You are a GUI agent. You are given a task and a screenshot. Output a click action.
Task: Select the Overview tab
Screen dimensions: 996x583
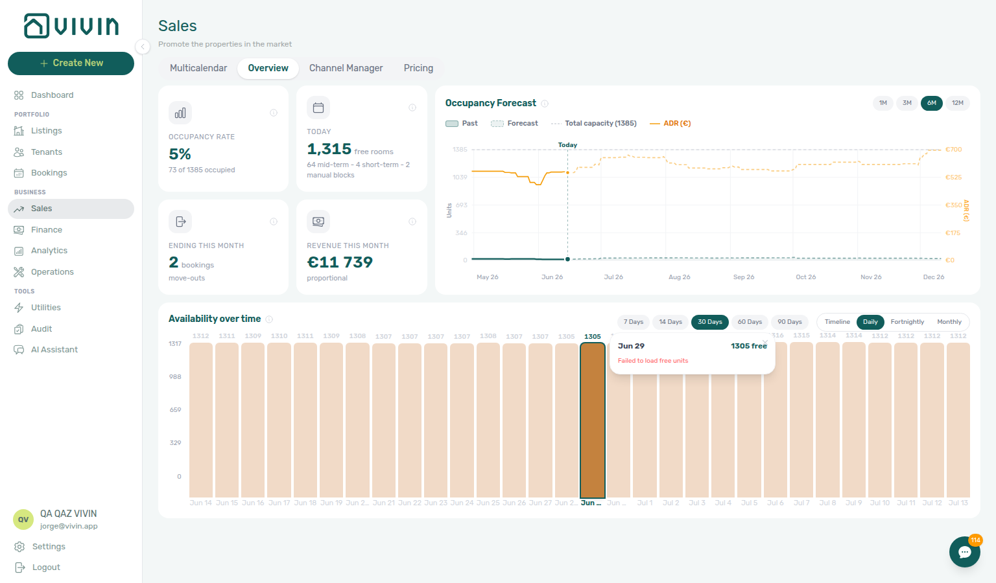pos(268,68)
